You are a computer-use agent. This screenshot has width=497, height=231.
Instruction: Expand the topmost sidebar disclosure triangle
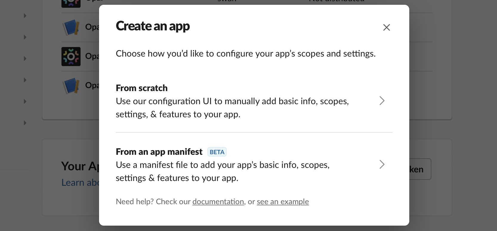click(25, 16)
